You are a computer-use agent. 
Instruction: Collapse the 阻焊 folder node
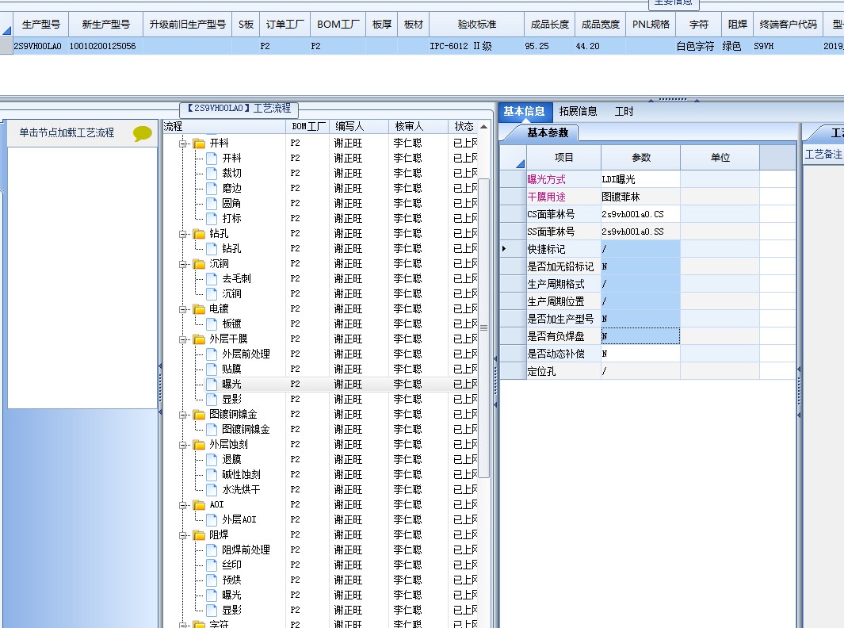[183, 535]
